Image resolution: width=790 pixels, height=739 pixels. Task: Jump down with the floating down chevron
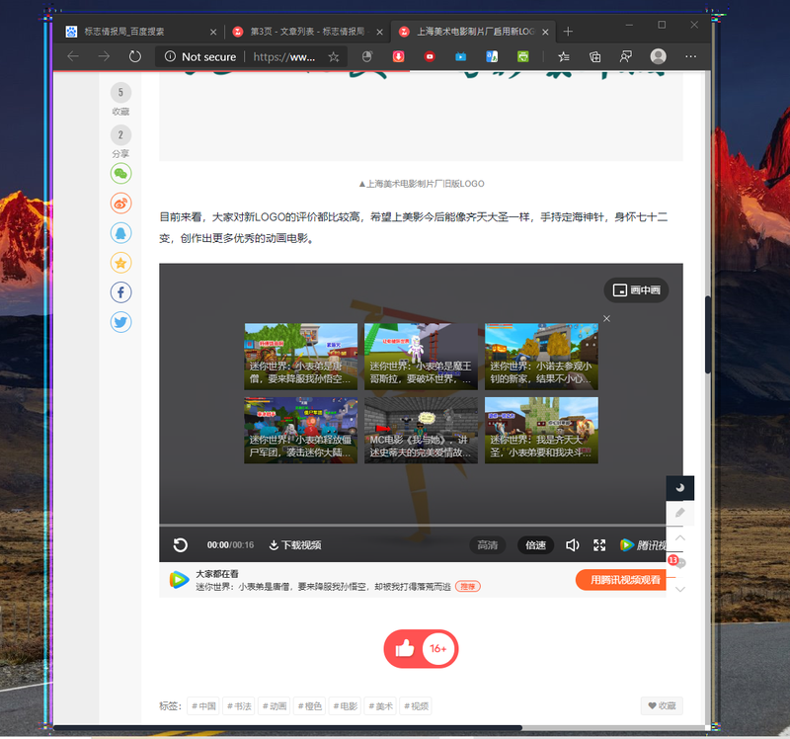point(680,589)
